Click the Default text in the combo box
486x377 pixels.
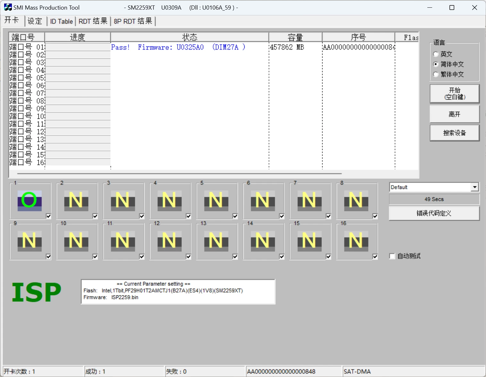pyautogui.click(x=399, y=187)
